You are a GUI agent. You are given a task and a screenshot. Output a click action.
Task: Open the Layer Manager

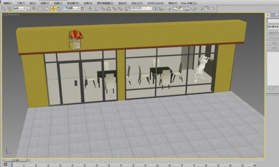click(x=169, y=9)
